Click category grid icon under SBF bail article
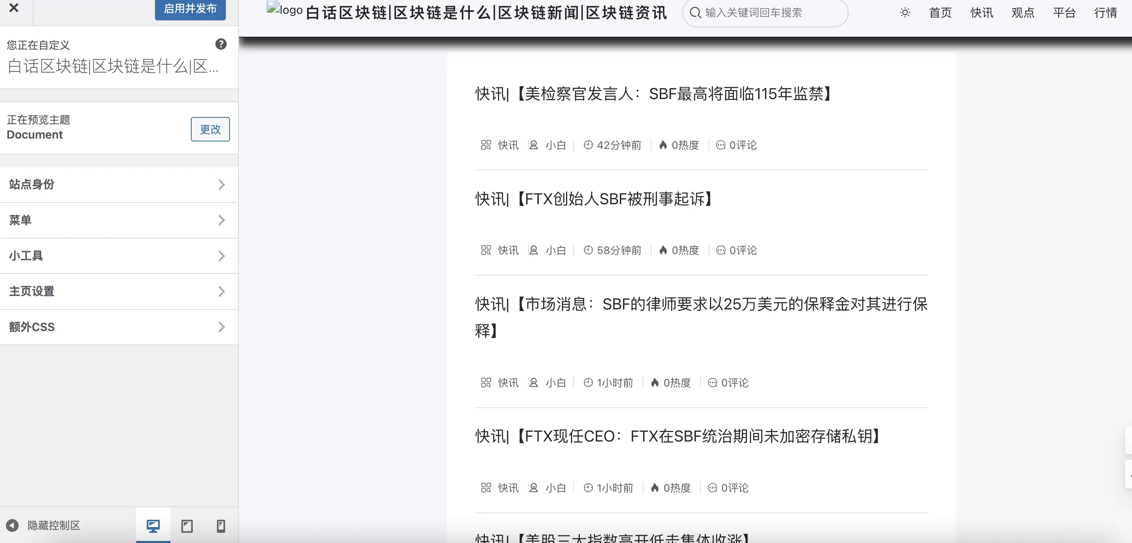 (486, 383)
